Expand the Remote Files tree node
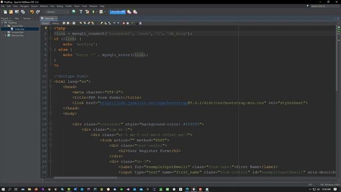Image resolution: width=341 pixels, height=192 pixels. [5, 36]
